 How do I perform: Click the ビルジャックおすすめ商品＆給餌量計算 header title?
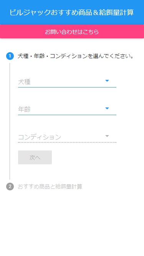click(72, 12)
